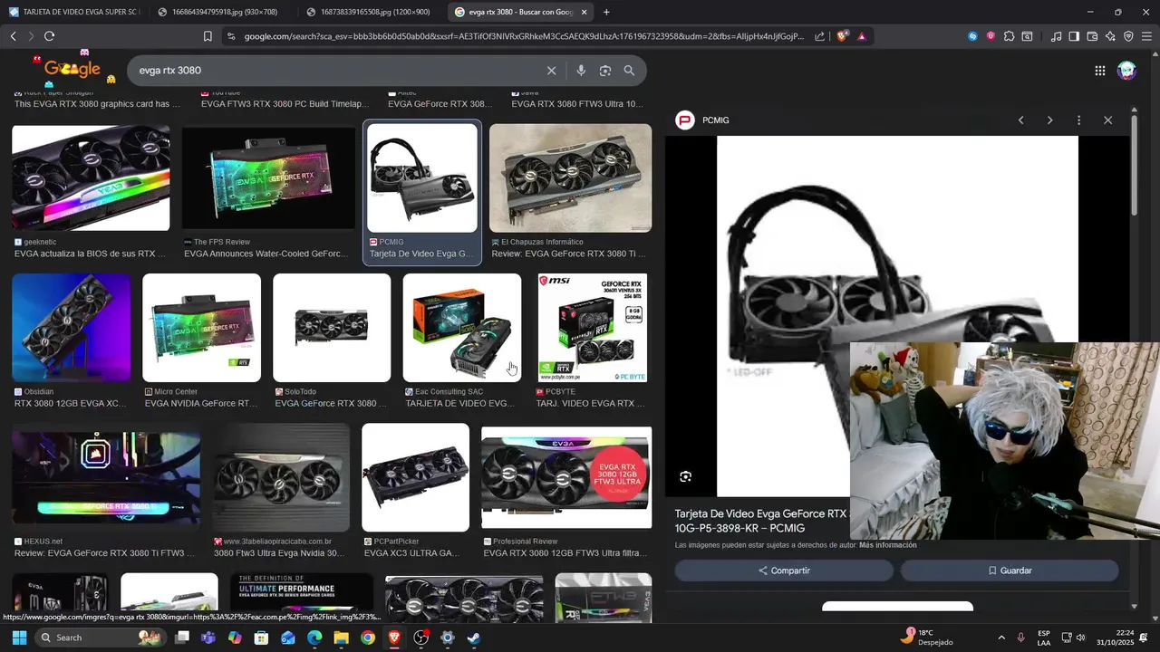This screenshot has width=1160, height=652.
Task: Click the Google logo
Action: [72, 69]
